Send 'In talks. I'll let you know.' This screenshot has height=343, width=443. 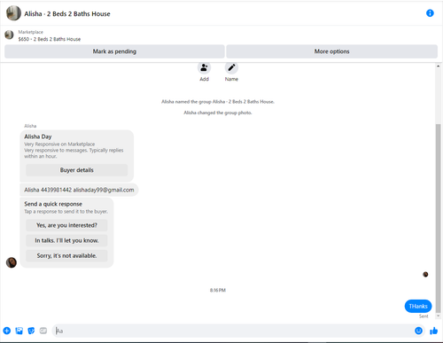(x=66, y=240)
